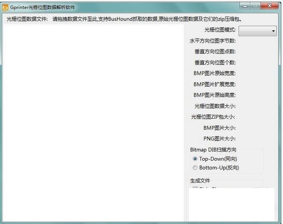Click the Gprinter app icon in title bar
This screenshot has height=224, width=283.
coord(6,7)
